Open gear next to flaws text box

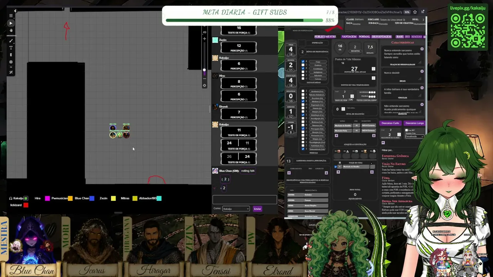point(422,105)
